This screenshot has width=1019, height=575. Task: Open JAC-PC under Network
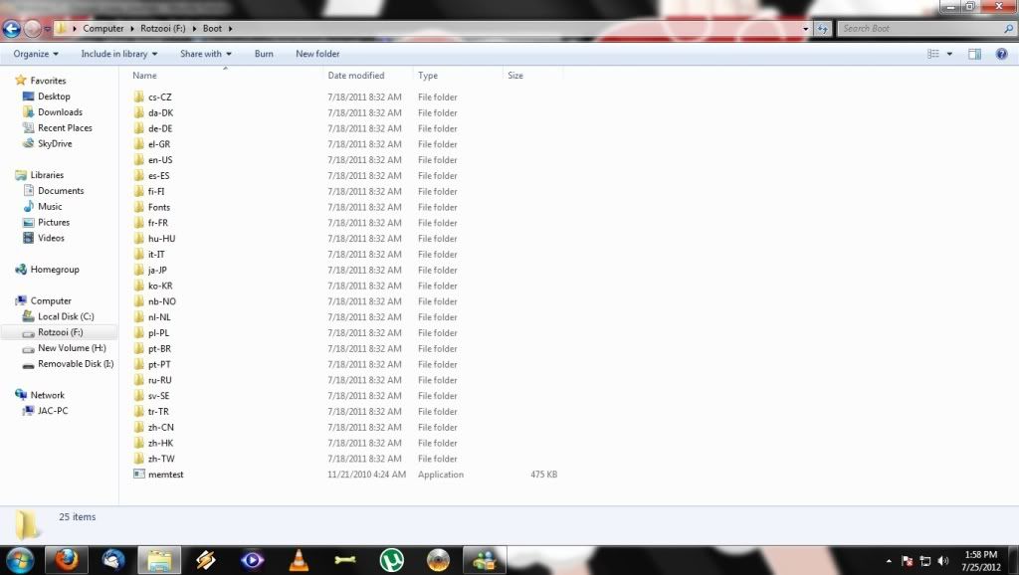53,411
